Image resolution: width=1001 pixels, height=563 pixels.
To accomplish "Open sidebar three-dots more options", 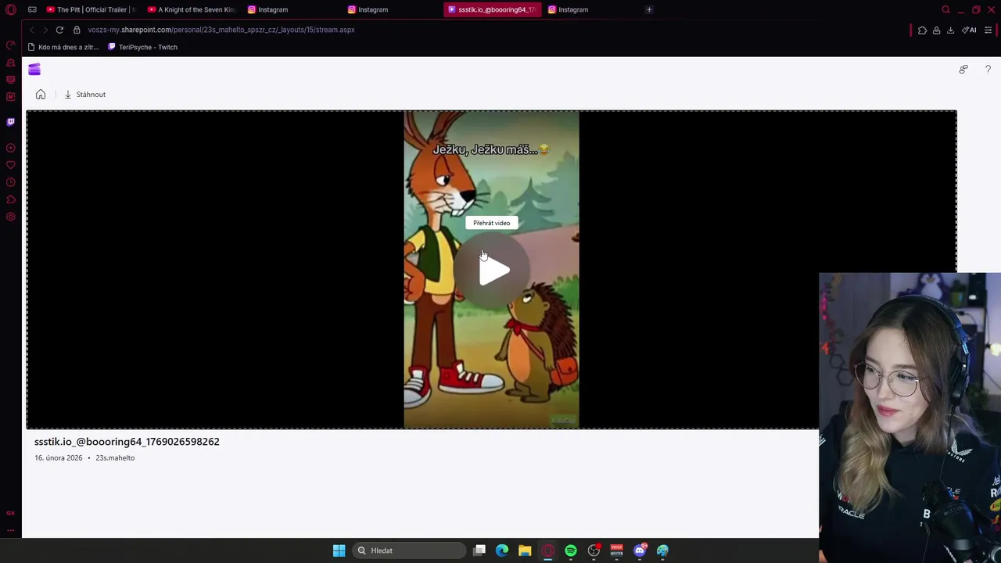I will coord(11,530).
